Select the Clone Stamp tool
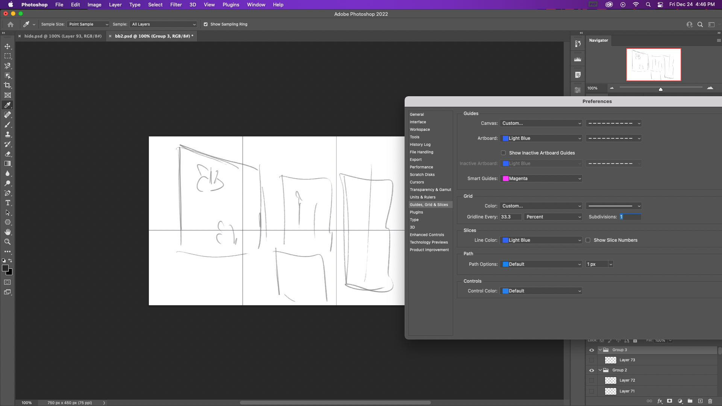Viewport: 722px width, 406px height. [x=8, y=134]
